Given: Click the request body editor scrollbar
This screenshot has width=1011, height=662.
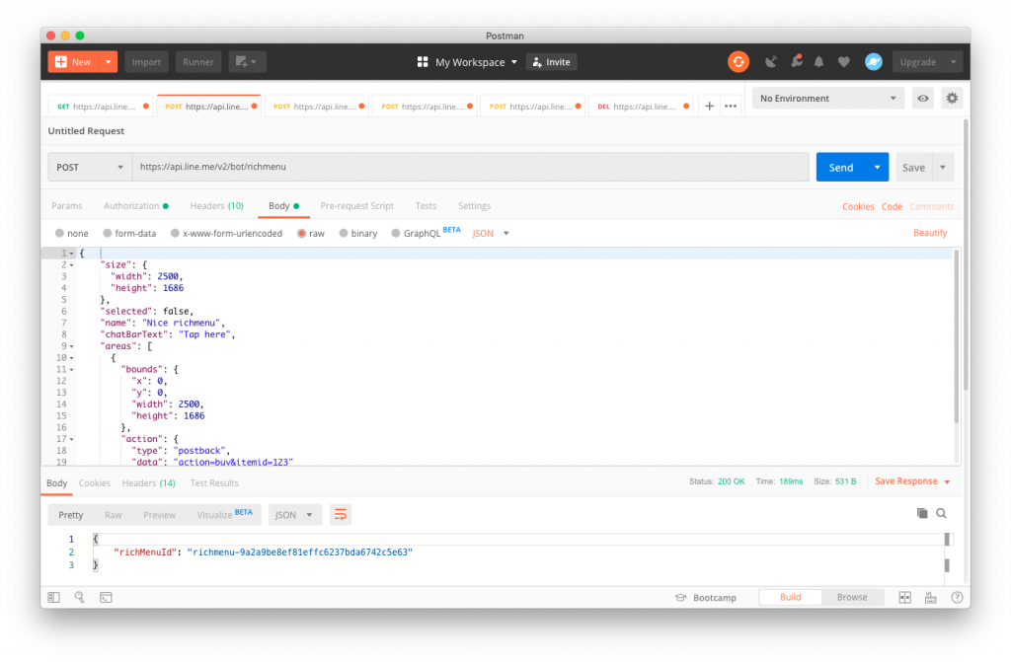Looking at the screenshot, I should tap(956, 335).
